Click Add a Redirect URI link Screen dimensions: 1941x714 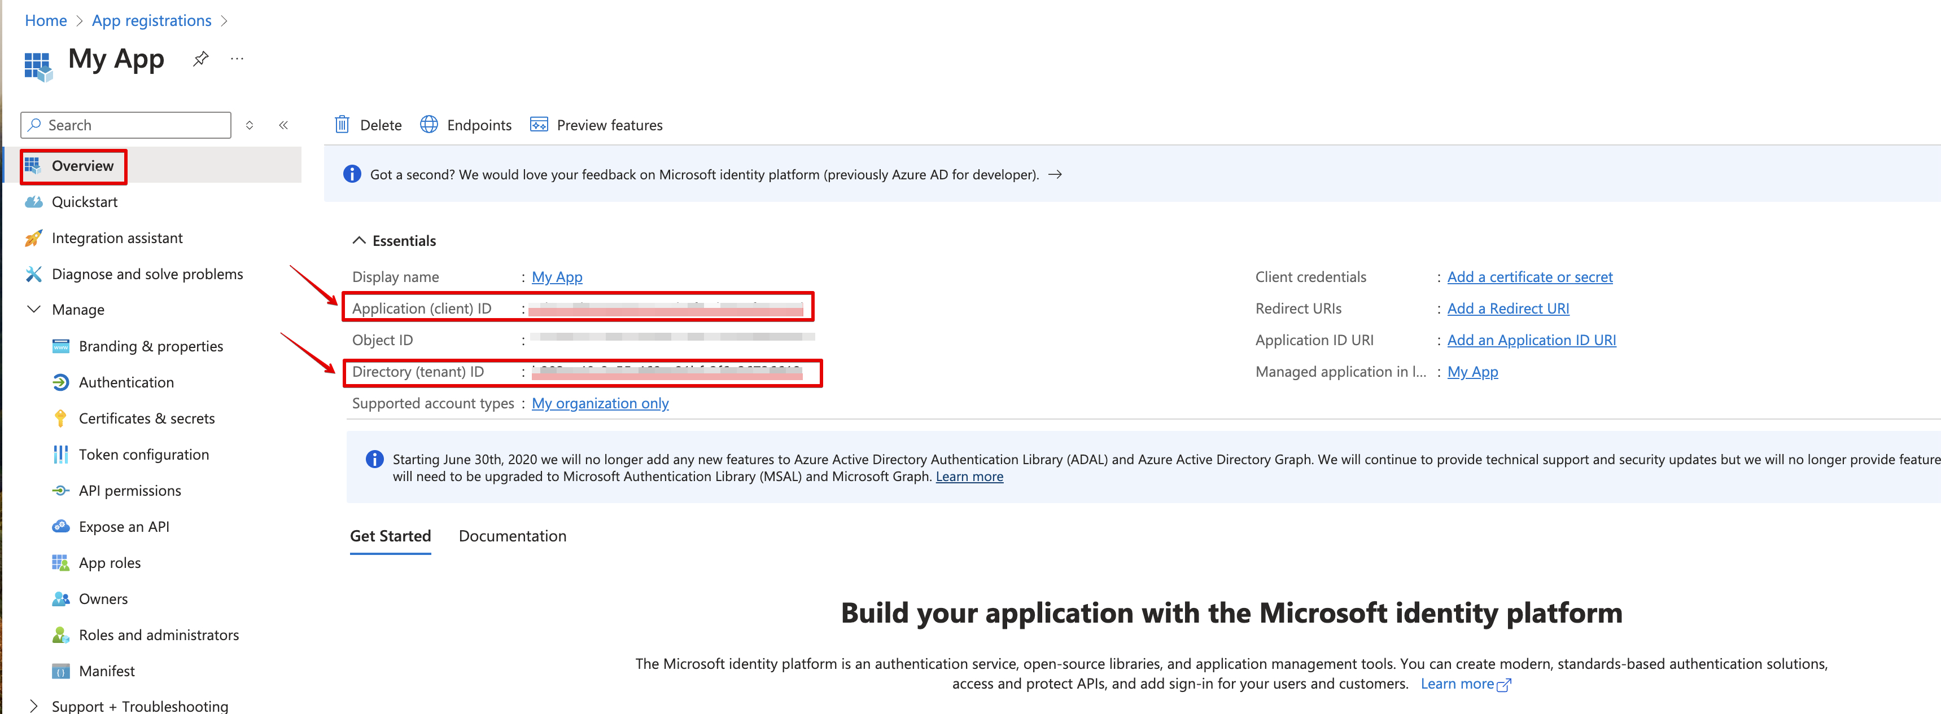[1508, 308]
